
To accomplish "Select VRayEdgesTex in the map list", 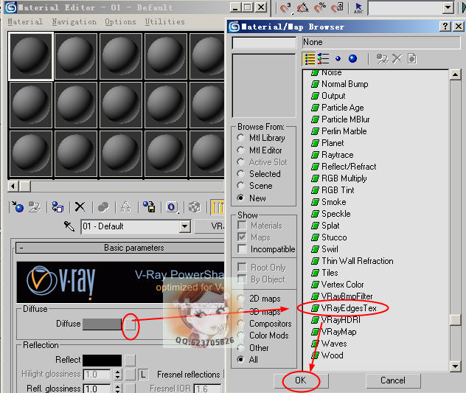I will (349, 307).
